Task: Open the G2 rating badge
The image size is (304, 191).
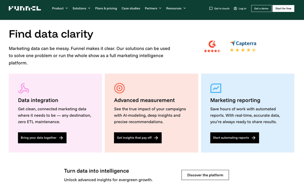Action: [212, 46]
